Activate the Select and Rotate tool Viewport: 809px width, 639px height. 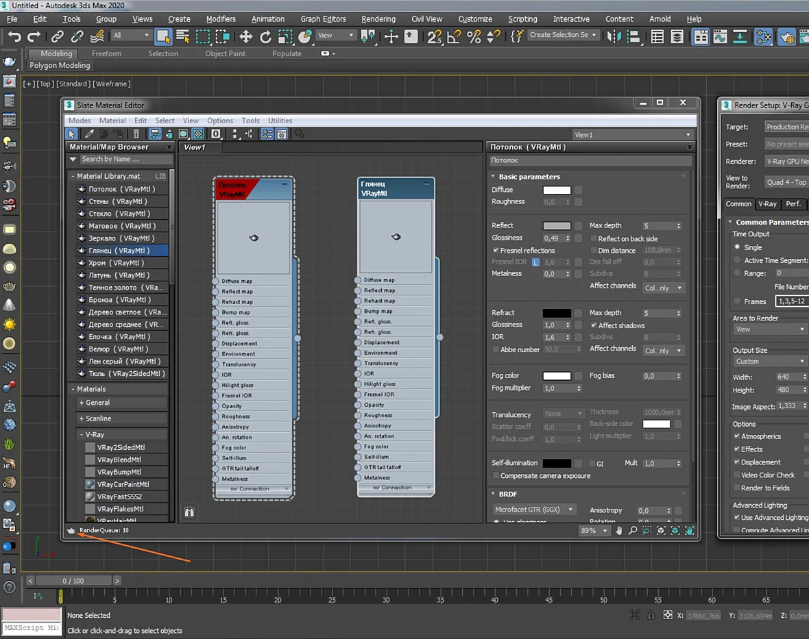(x=265, y=36)
